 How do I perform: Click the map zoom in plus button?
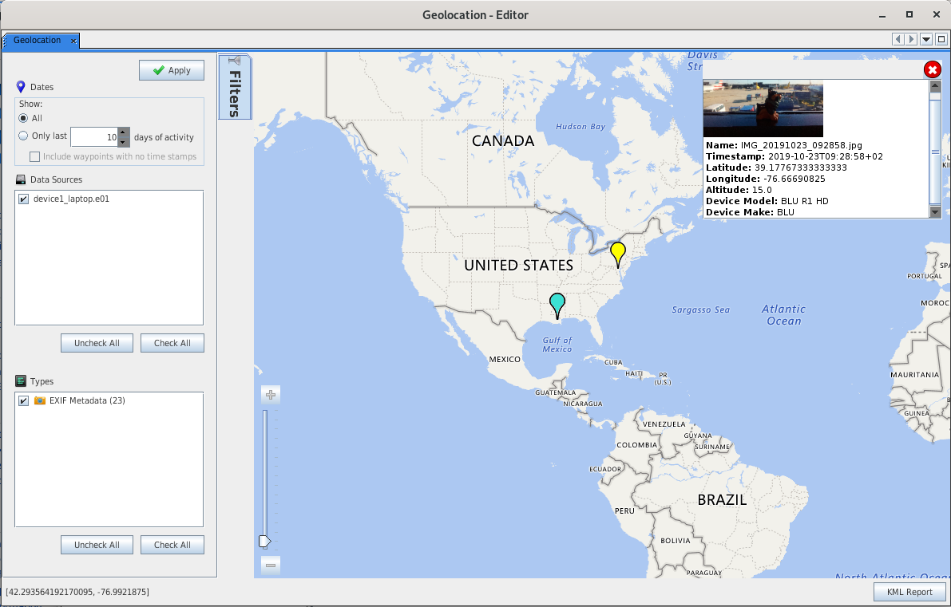pos(271,395)
